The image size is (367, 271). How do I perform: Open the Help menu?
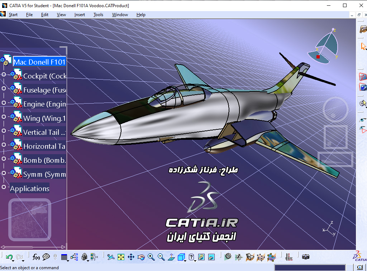click(141, 15)
